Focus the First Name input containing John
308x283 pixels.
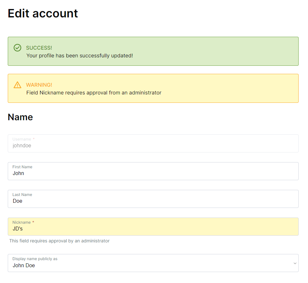[x=153, y=171]
